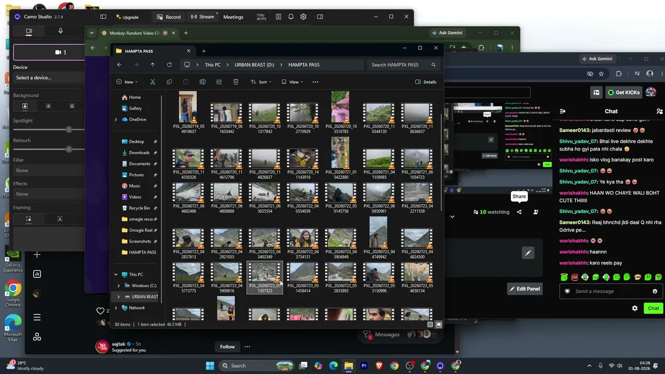The width and height of the screenshot is (665, 374).
Task: Adjust the Retouch slider in Camo Studio
Action: 69,149
